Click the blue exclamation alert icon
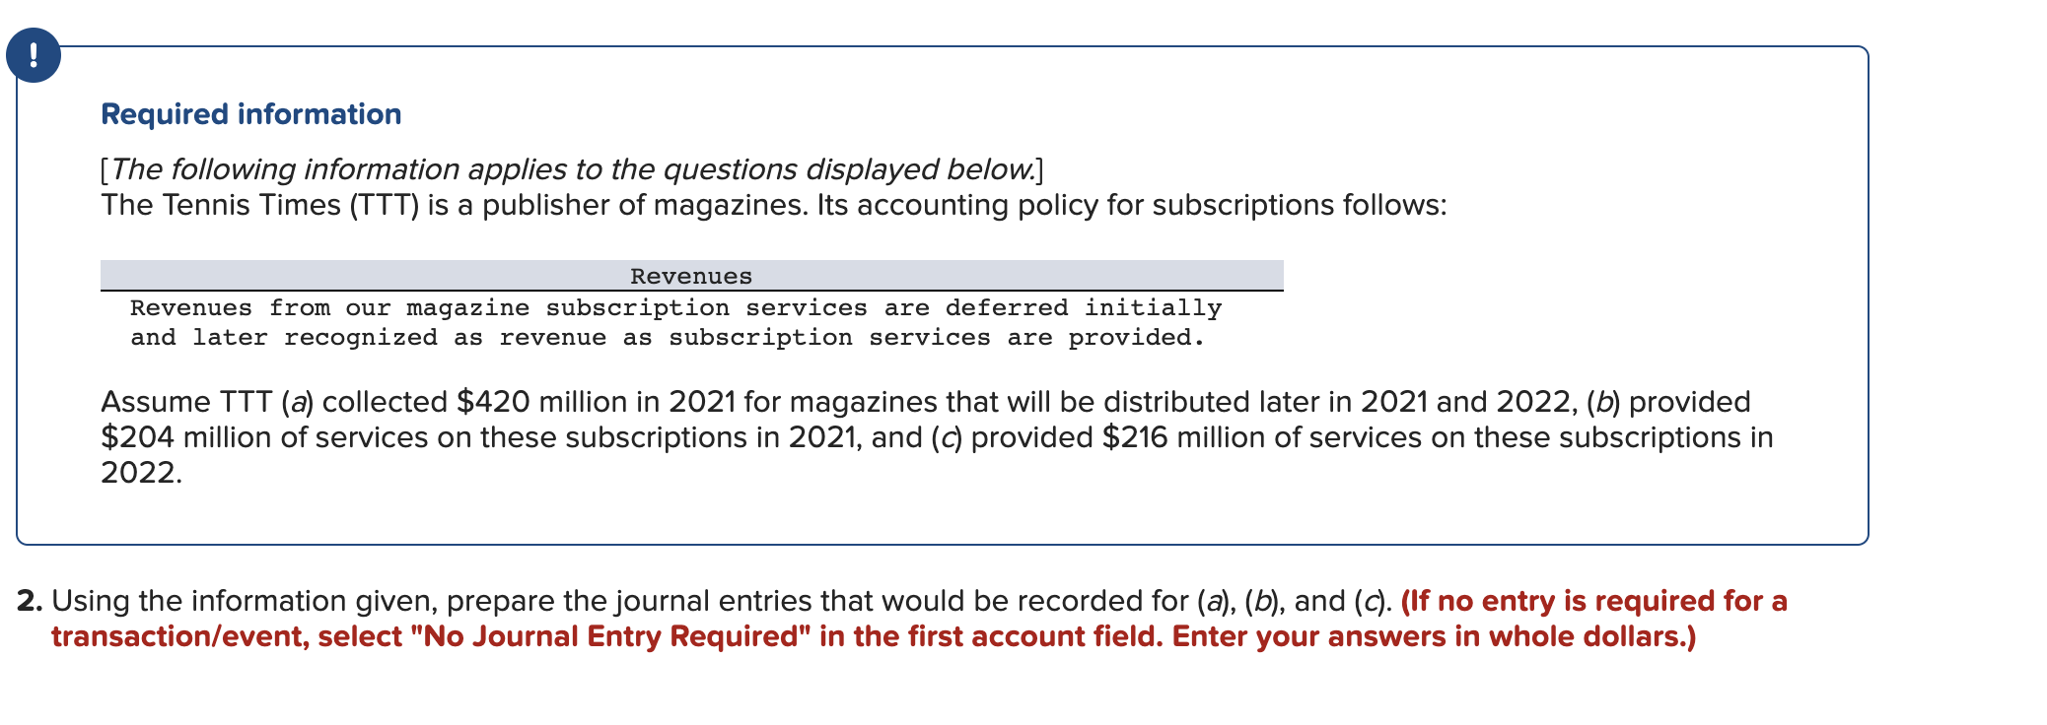This screenshot has width=2047, height=725. 34,55
